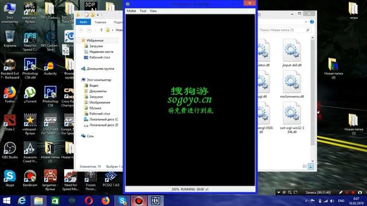Open Локальный диск (C in the navigation pane

tap(103, 119)
